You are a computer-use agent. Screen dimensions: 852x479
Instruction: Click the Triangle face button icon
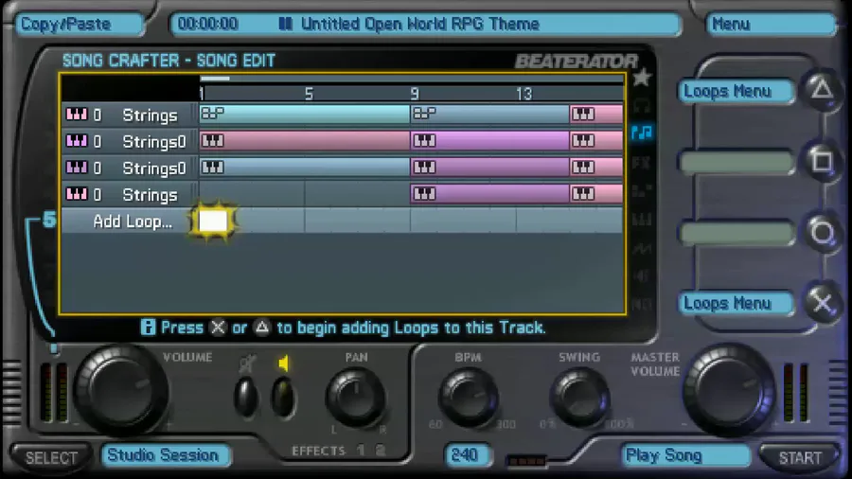click(822, 90)
